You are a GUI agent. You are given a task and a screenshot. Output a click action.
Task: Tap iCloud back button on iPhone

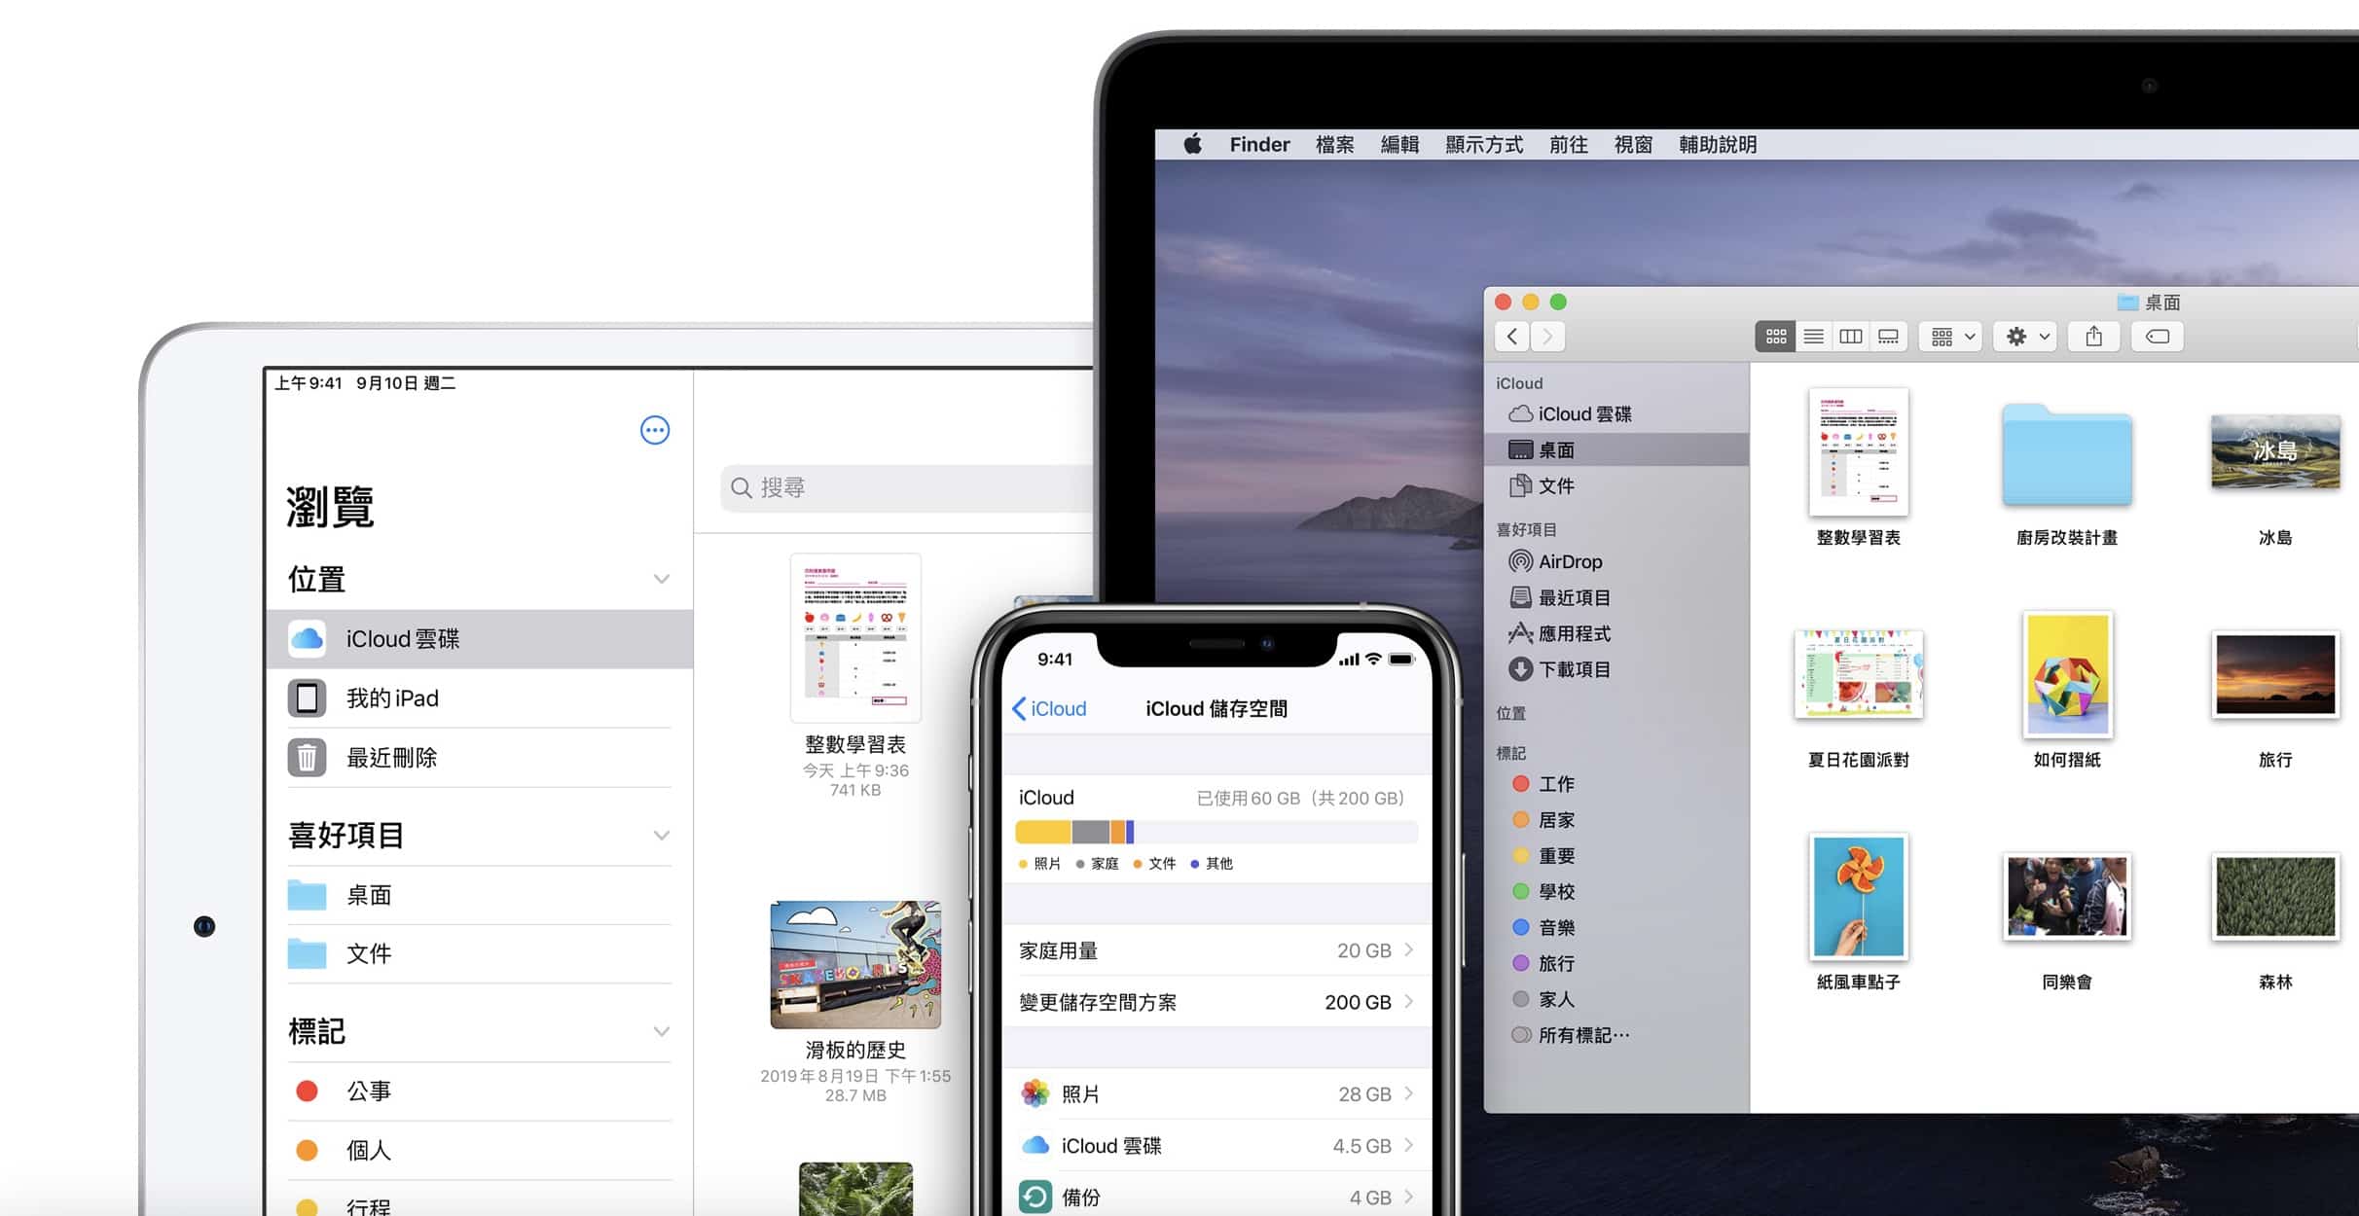coord(1049,709)
